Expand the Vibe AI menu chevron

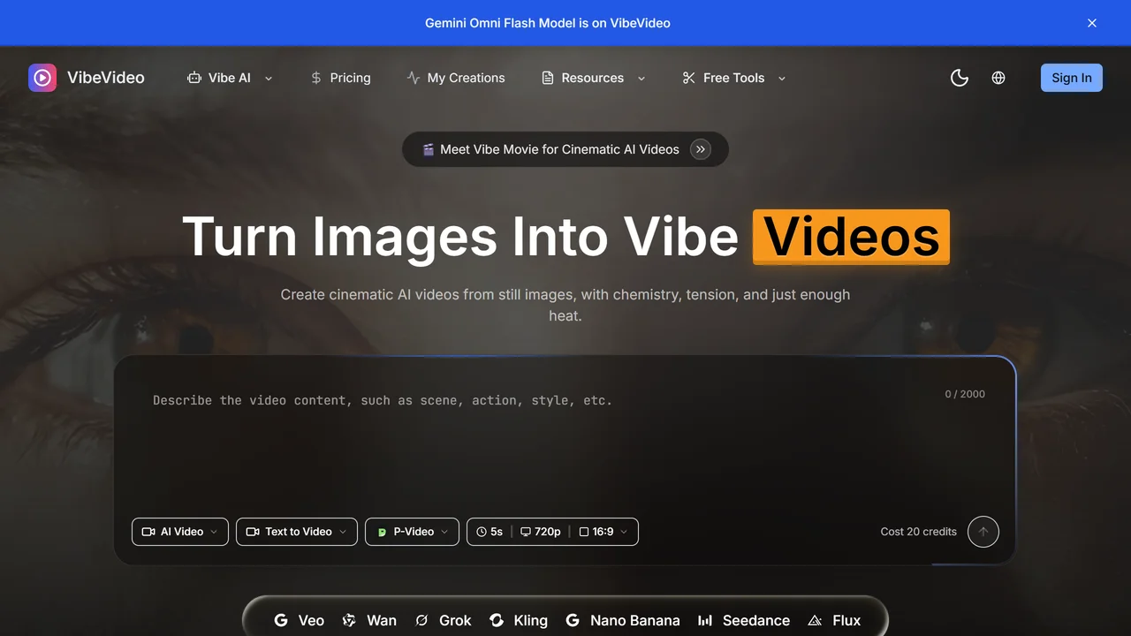click(x=269, y=79)
